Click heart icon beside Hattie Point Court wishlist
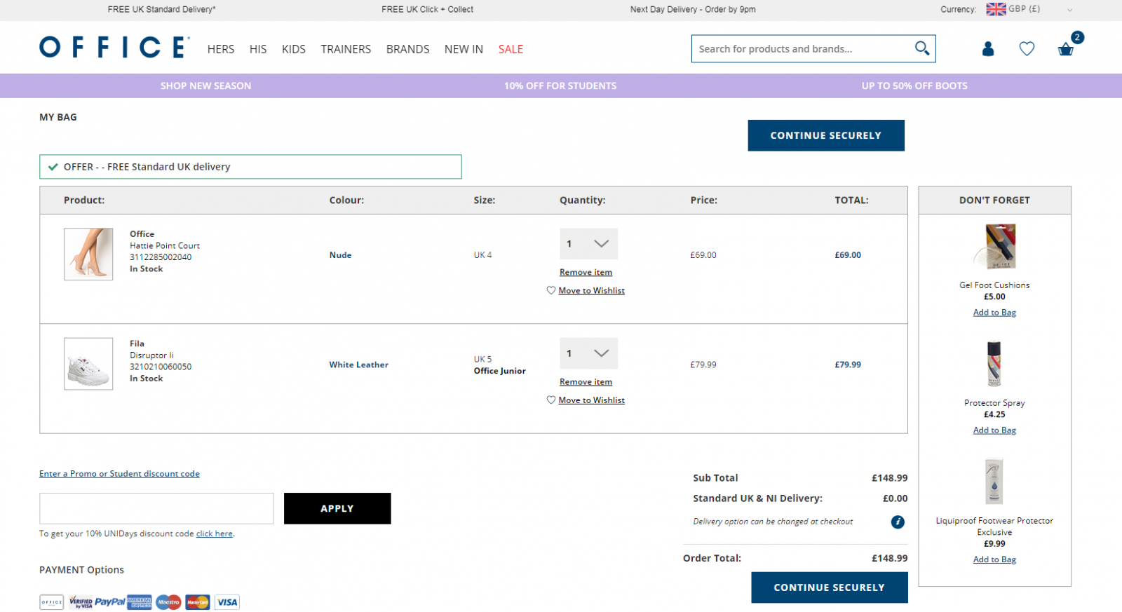This screenshot has height=612, width=1122. click(x=551, y=290)
